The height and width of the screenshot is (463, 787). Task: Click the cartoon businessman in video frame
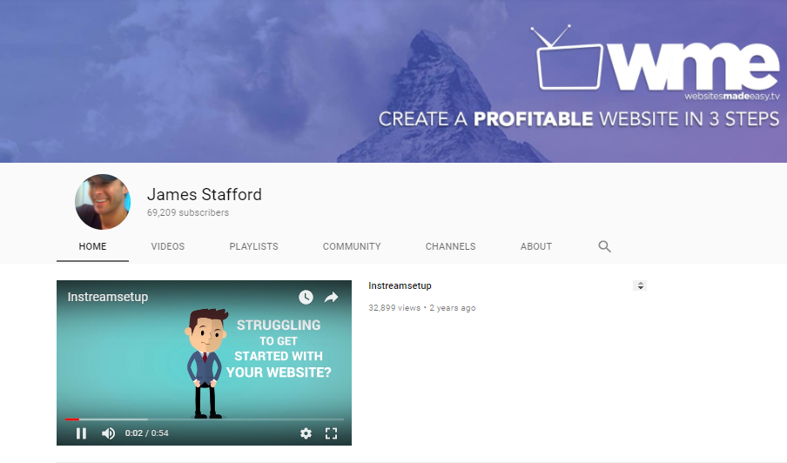coord(207,363)
